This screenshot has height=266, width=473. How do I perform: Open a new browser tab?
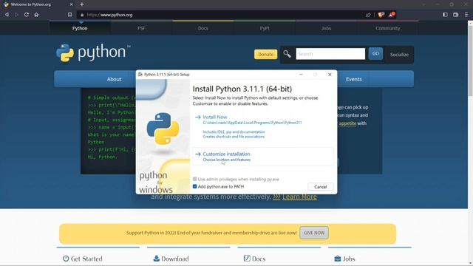pos(82,4)
